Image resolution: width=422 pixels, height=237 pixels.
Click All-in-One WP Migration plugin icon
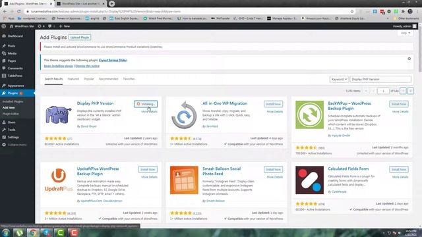point(184,115)
